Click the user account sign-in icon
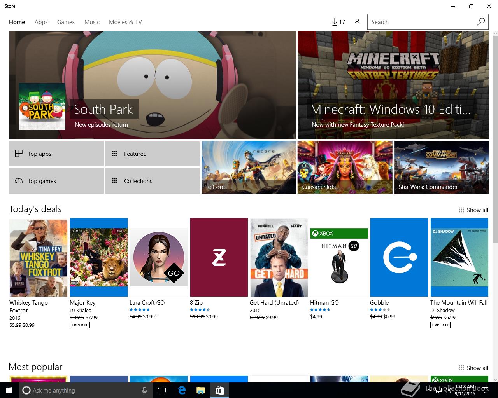The image size is (498, 398). [x=358, y=22]
